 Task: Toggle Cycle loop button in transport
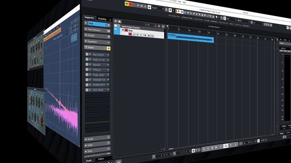[x=221, y=147]
